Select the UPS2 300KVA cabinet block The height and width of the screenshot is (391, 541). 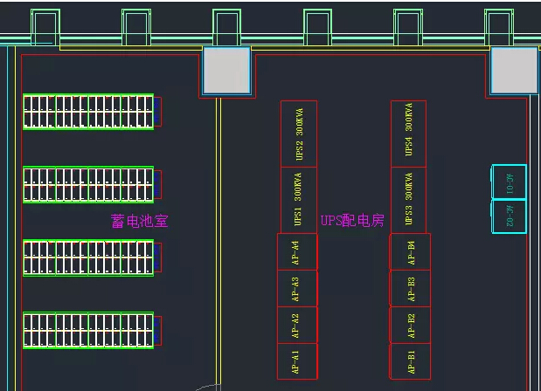(x=299, y=134)
